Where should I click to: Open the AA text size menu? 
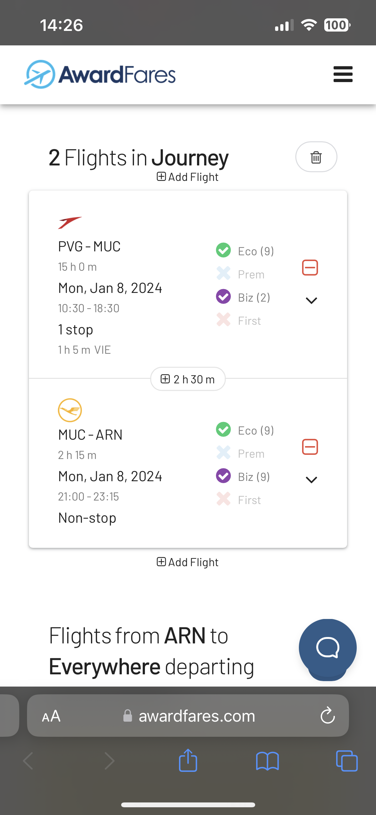[x=51, y=716]
